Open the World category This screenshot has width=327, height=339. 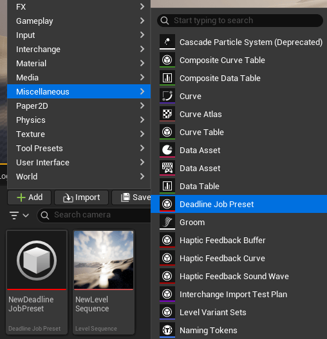(x=79, y=177)
